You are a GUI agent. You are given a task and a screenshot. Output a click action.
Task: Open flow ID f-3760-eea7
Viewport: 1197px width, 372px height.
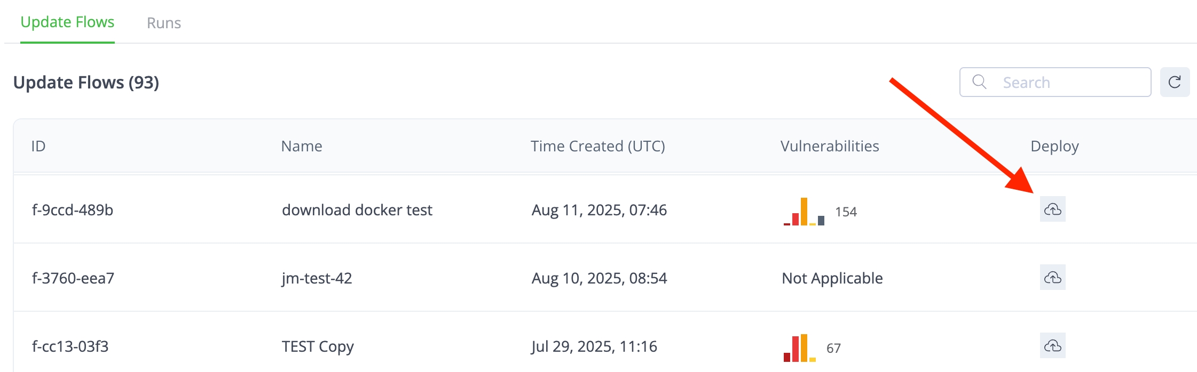click(73, 278)
